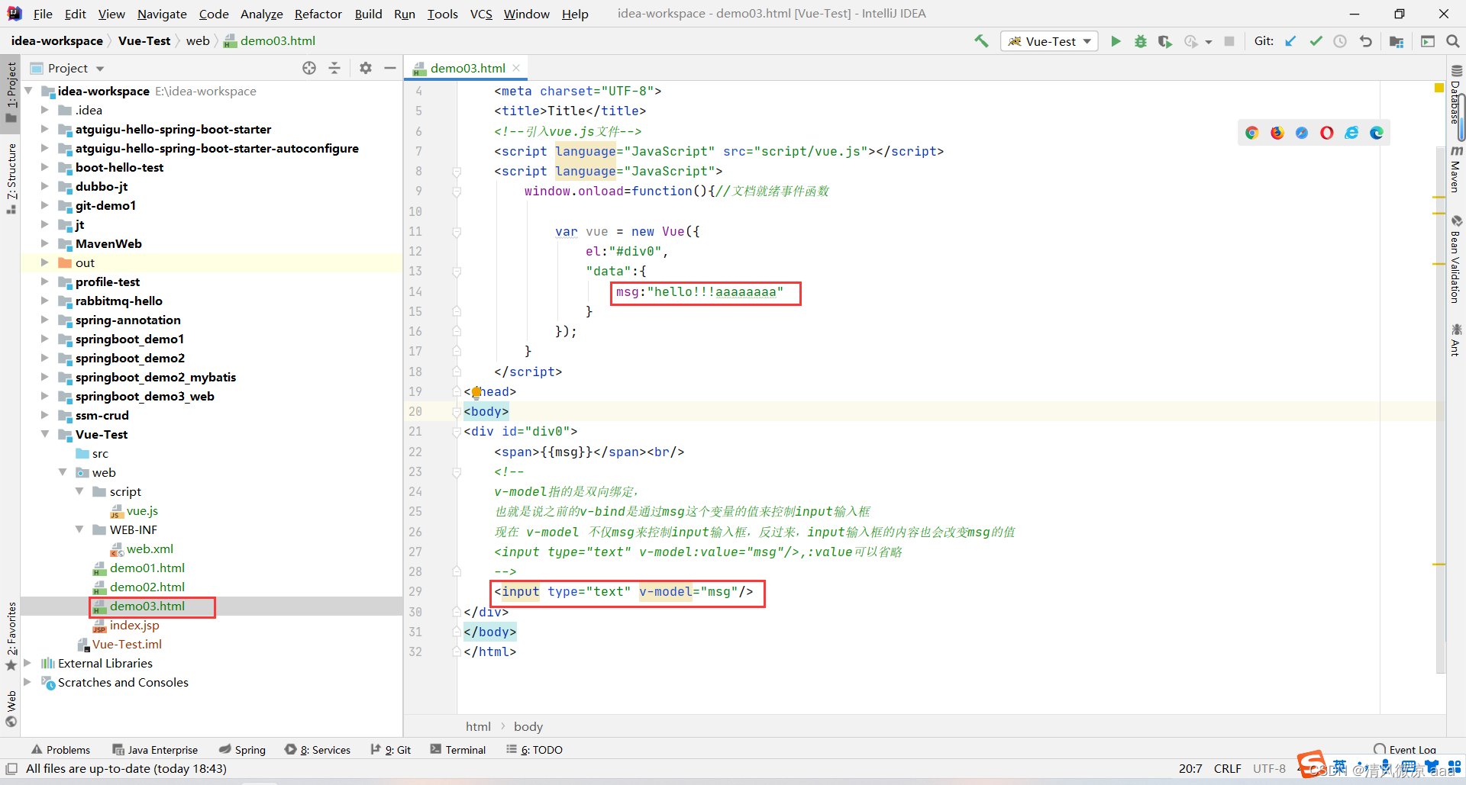Expand External Libraries node

(27, 663)
